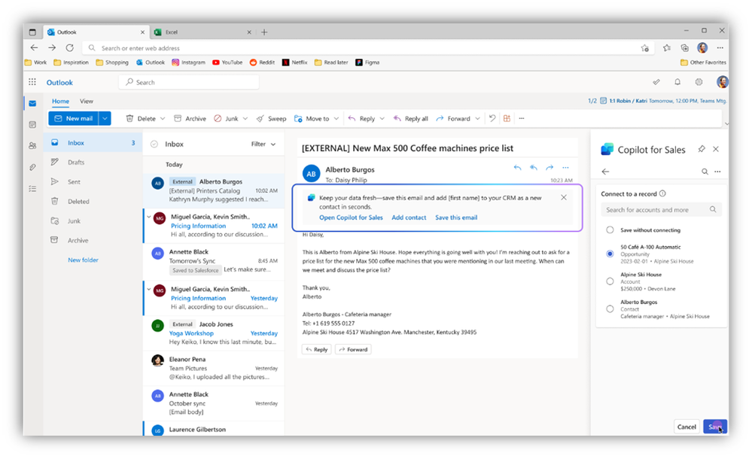This screenshot has width=752, height=459.
Task: Open Copilot pane more options ellipsis
Action: click(x=717, y=172)
